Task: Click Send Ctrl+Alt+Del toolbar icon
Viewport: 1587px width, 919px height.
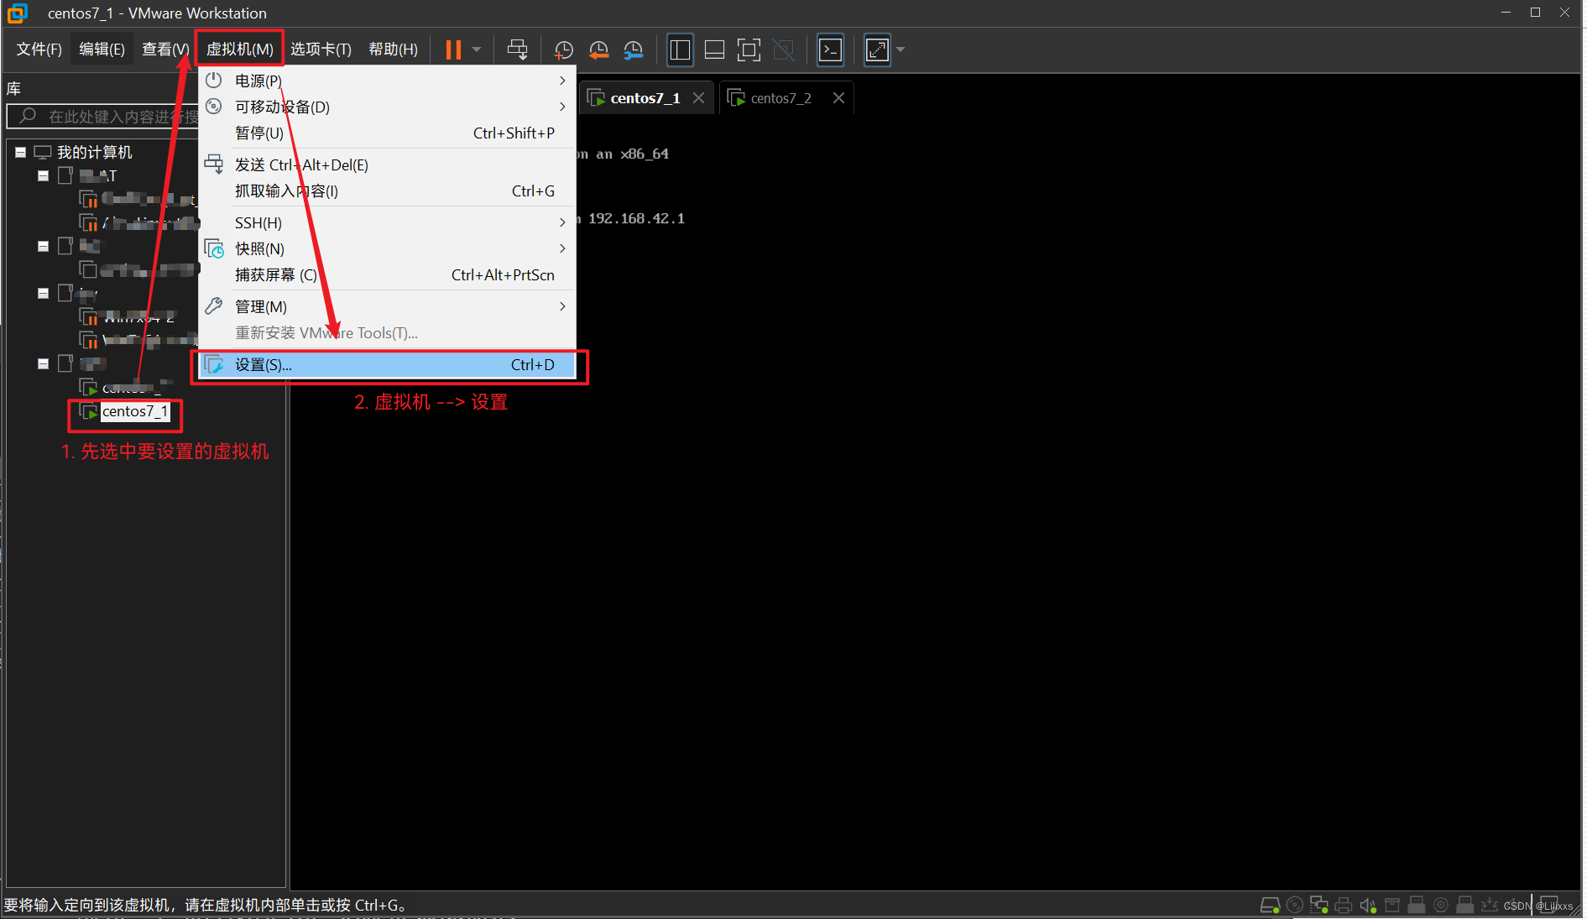Action: (518, 50)
